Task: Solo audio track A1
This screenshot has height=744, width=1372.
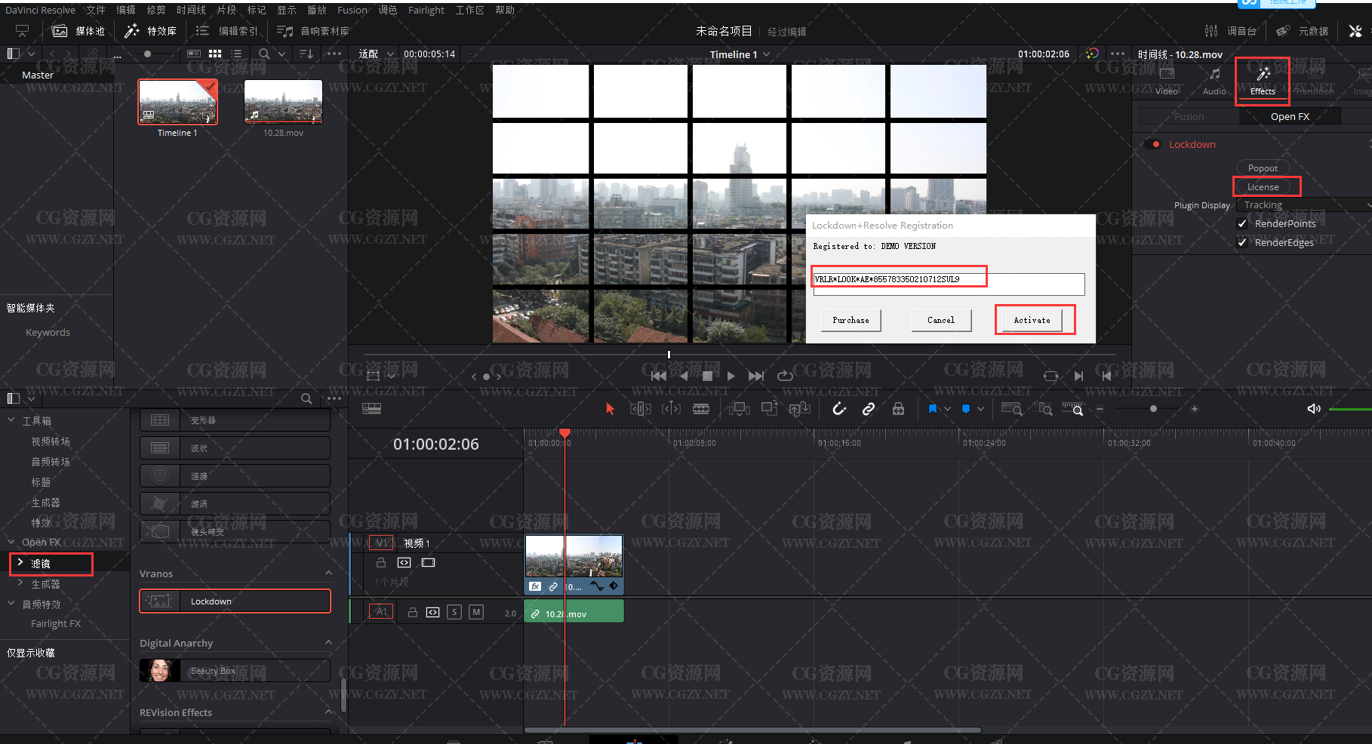Action: tap(454, 612)
